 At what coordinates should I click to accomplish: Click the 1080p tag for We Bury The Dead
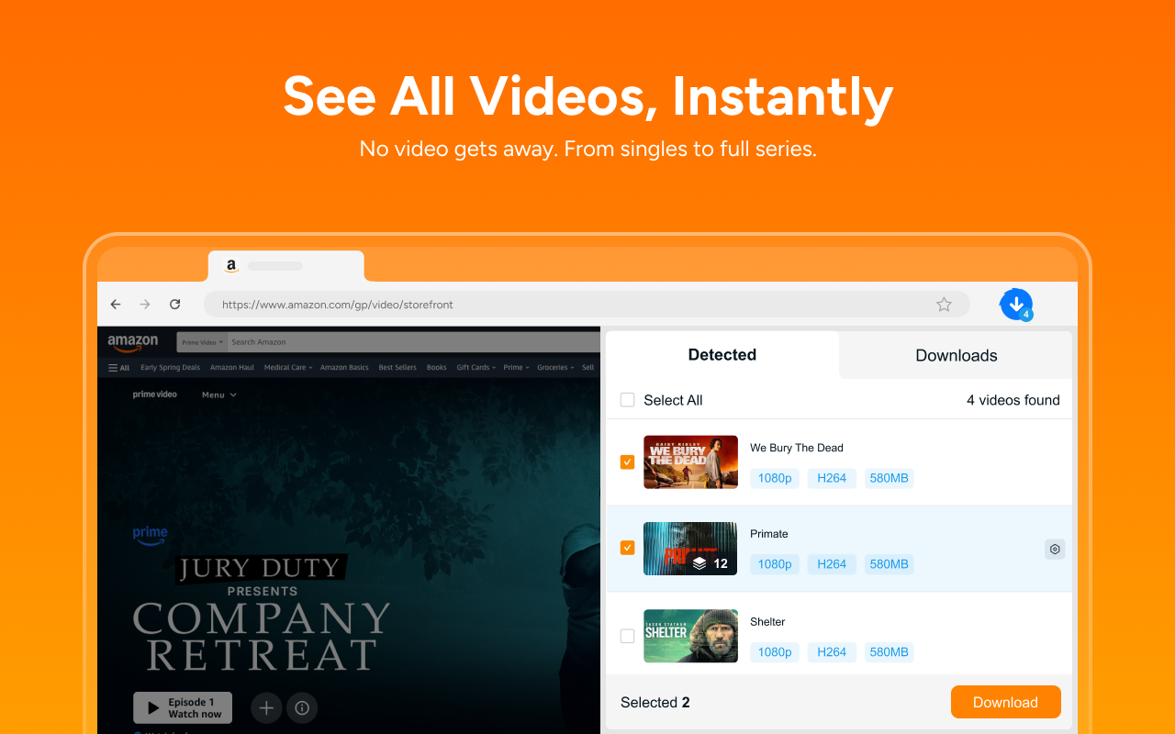[775, 478]
